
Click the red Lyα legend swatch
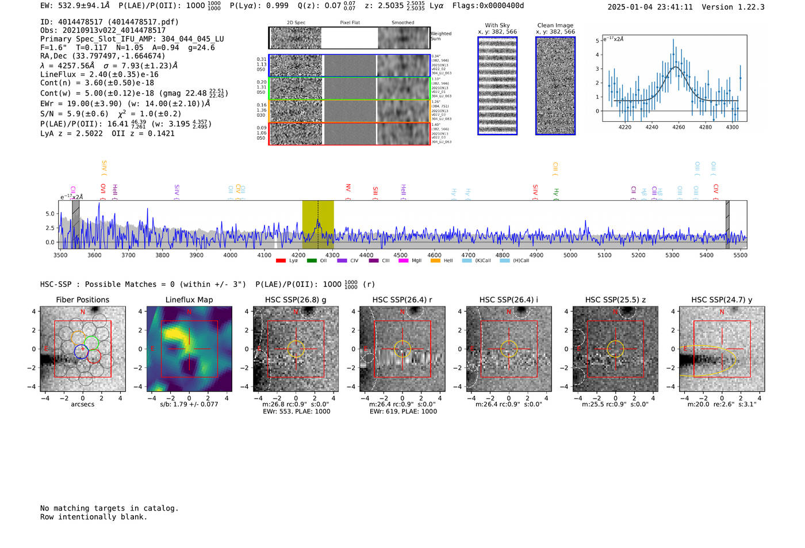pyautogui.click(x=281, y=260)
